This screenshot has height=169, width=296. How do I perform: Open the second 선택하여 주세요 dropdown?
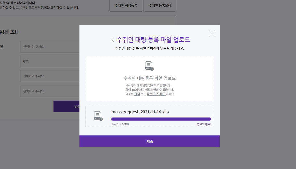click(x=50, y=76)
